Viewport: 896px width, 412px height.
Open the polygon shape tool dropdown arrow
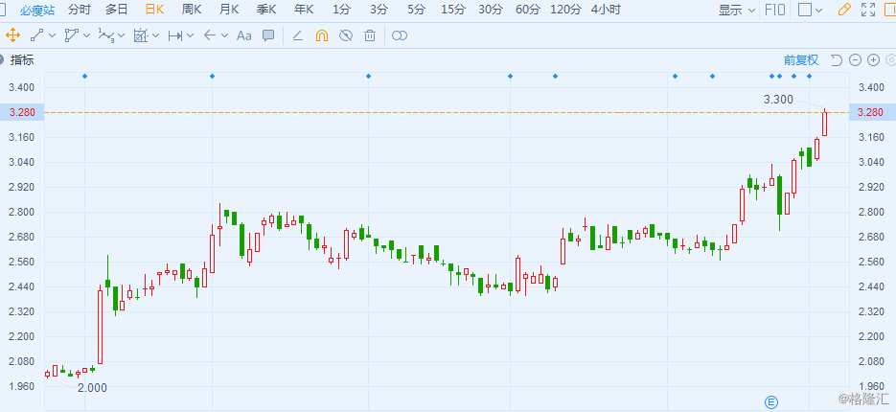coord(87,36)
